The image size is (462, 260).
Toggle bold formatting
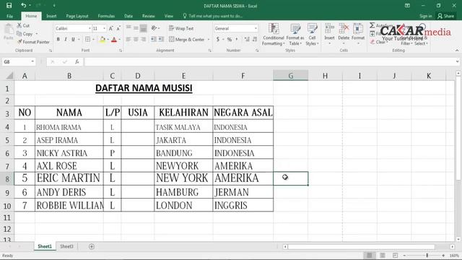58,39
